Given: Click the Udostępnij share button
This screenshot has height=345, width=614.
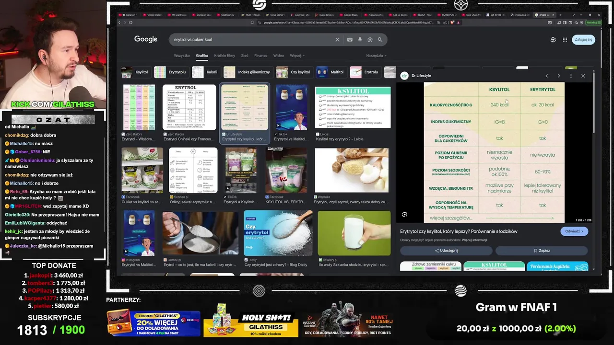Looking at the screenshot, I should [446, 251].
